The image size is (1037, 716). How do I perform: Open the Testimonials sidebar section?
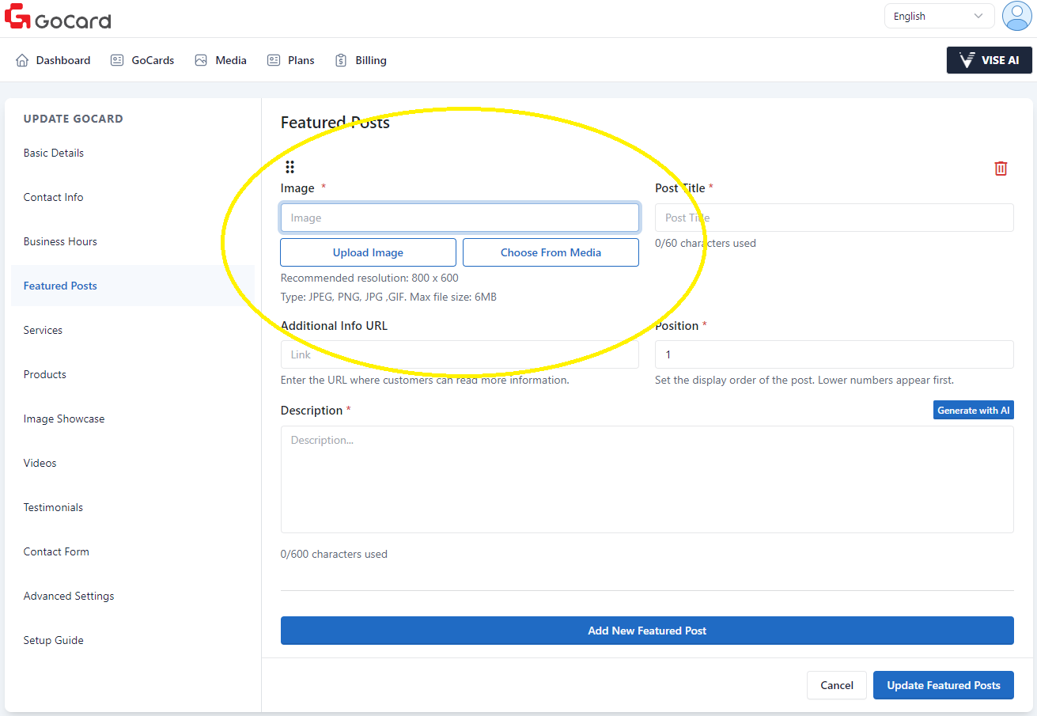point(53,507)
